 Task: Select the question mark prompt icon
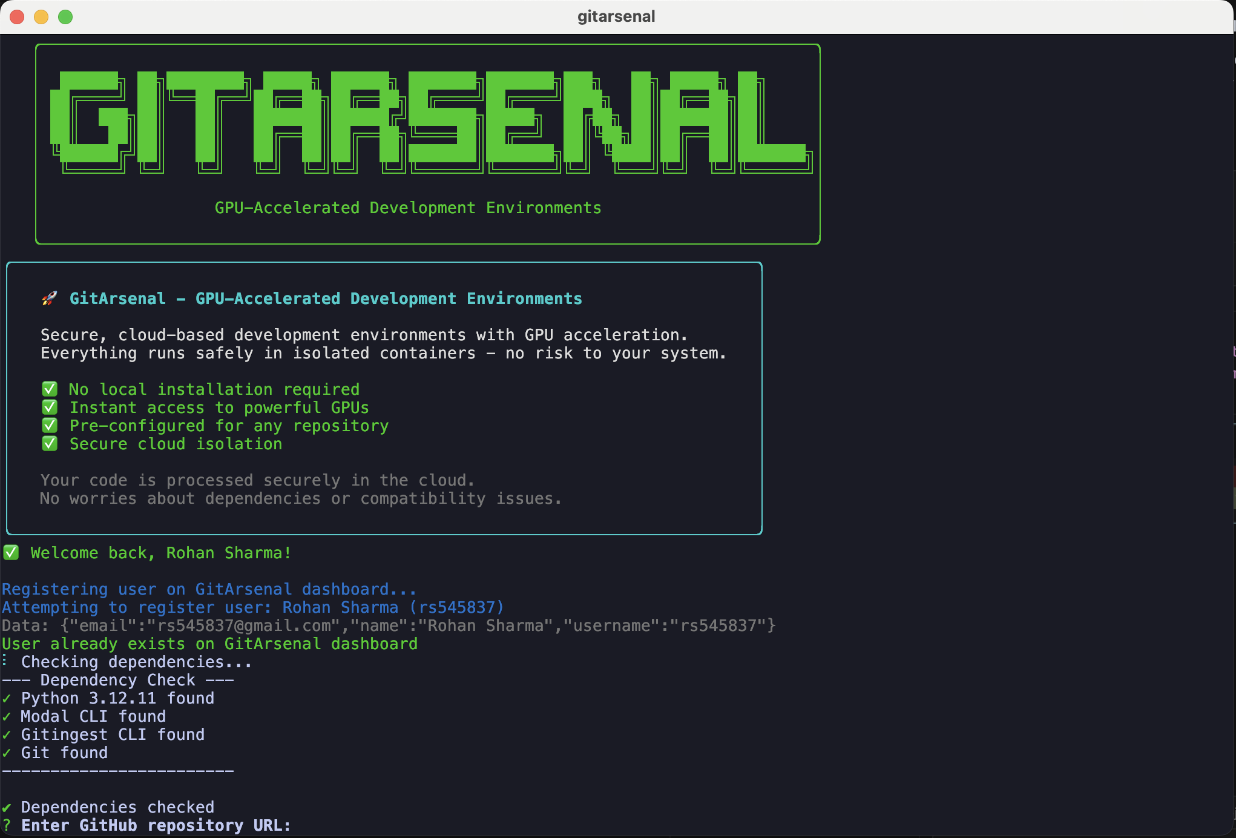[x=7, y=825]
